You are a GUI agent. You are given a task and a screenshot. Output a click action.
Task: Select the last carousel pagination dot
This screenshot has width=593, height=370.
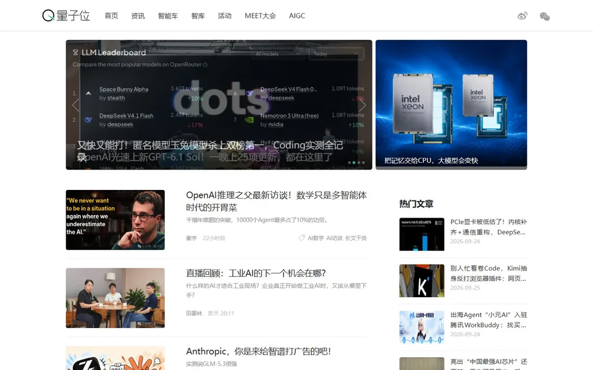pyautogui.click(x=363, y=163)
